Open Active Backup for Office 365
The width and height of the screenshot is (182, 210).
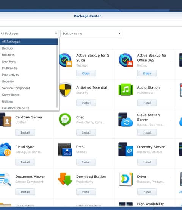[147, 73]
